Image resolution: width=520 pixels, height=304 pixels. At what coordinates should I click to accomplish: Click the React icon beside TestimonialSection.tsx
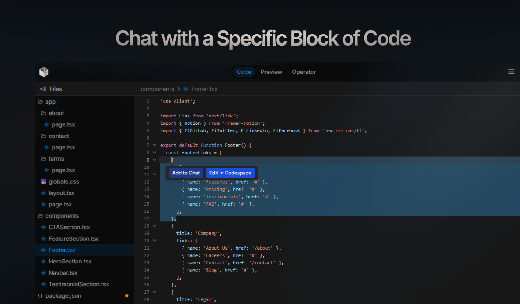[43, 284]
